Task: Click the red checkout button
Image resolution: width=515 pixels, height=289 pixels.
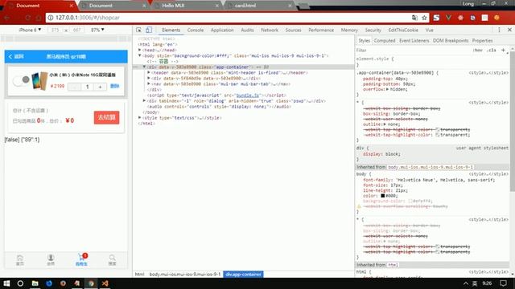Action: [107, 117]
